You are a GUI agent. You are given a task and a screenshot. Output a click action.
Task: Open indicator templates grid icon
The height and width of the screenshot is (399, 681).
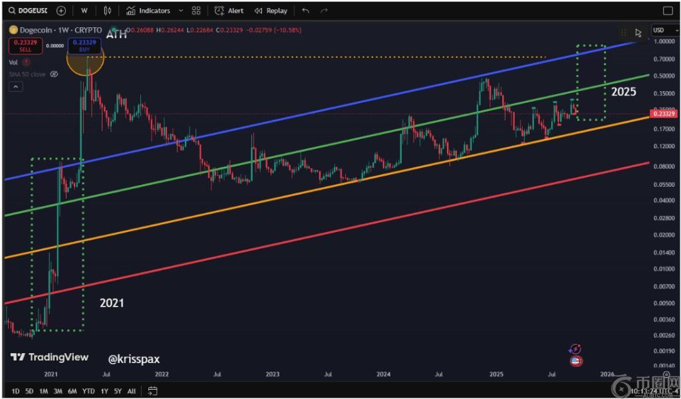click(196, 11)
